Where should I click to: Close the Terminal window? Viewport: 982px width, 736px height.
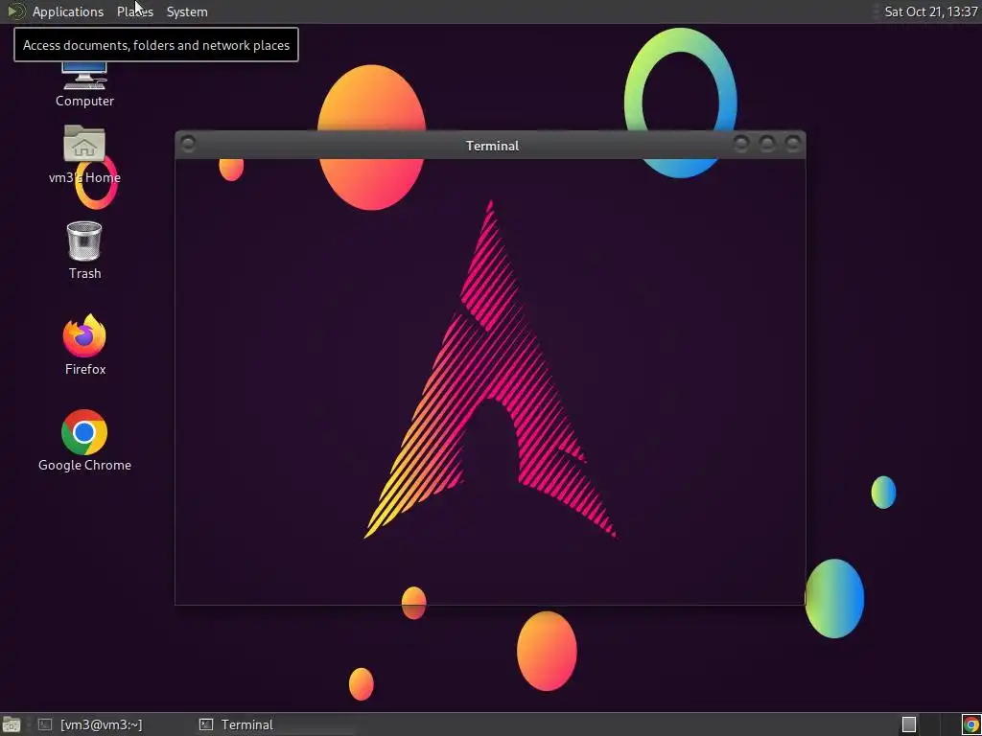click(793, 144)
